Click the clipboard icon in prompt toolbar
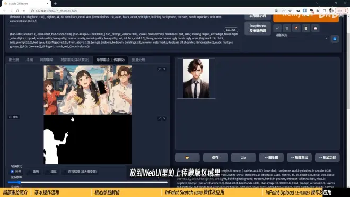 coord(306,28)
